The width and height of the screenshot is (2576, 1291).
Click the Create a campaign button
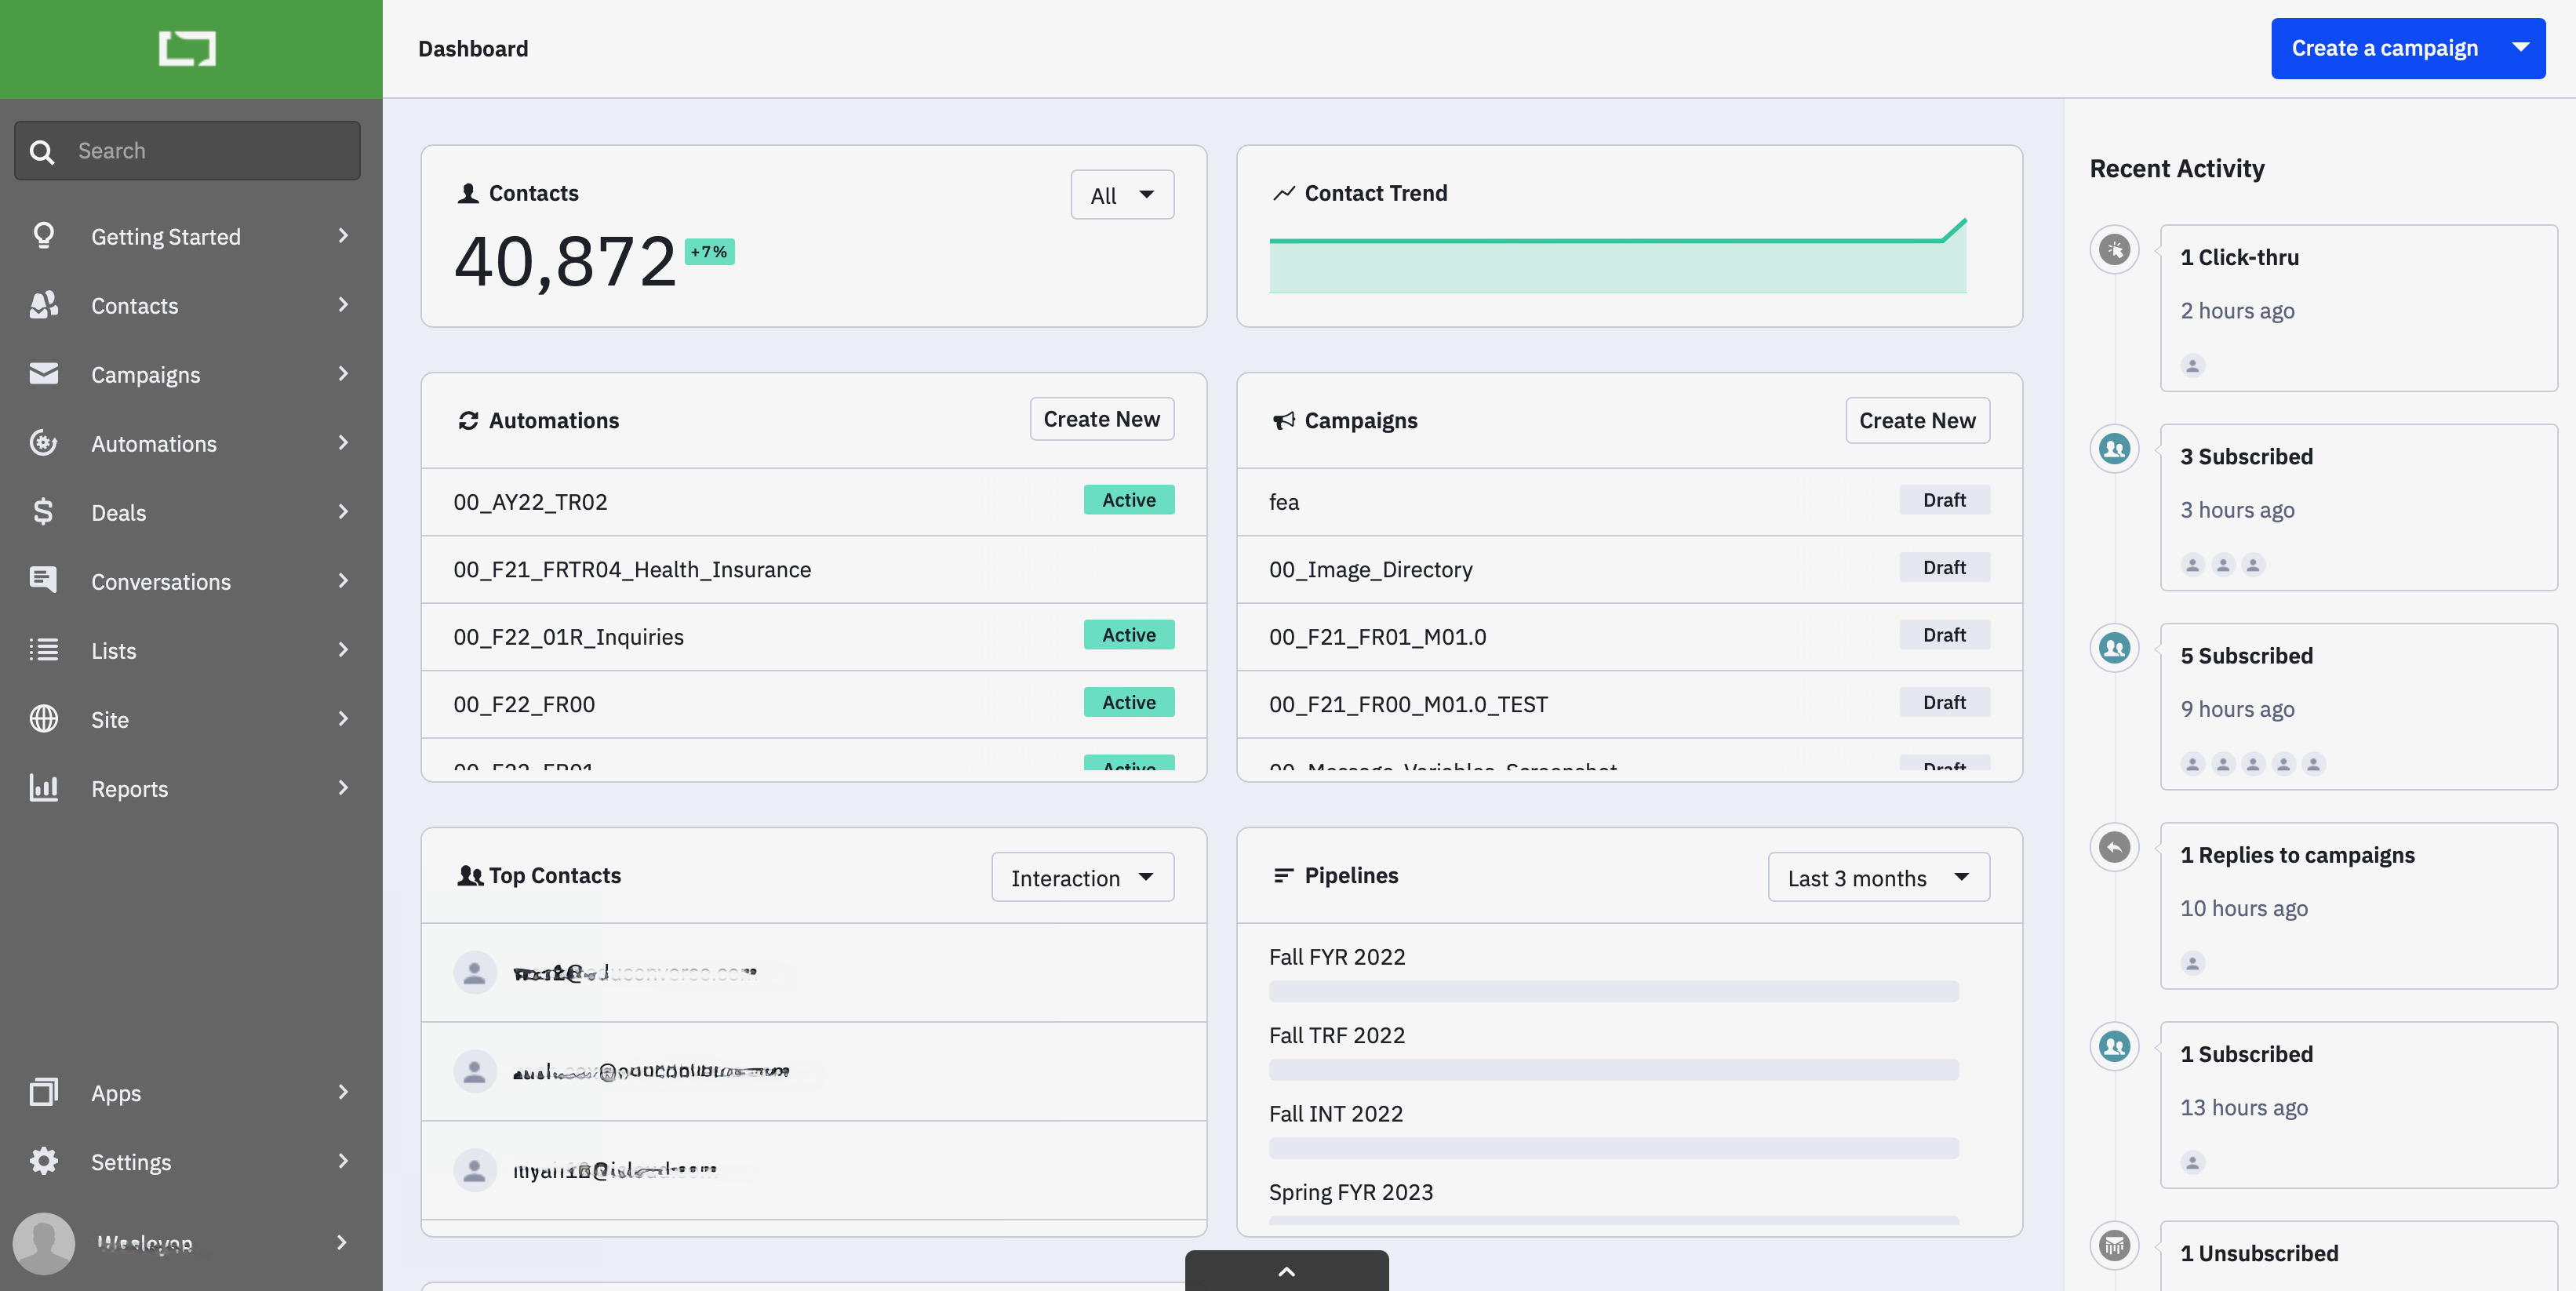pos(2384,48)
